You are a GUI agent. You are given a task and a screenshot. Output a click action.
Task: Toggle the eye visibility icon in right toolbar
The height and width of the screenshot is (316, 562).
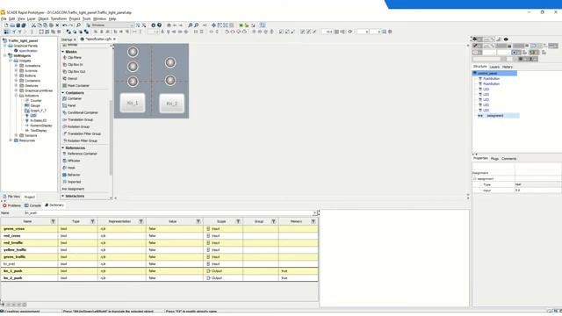[506, 39]
